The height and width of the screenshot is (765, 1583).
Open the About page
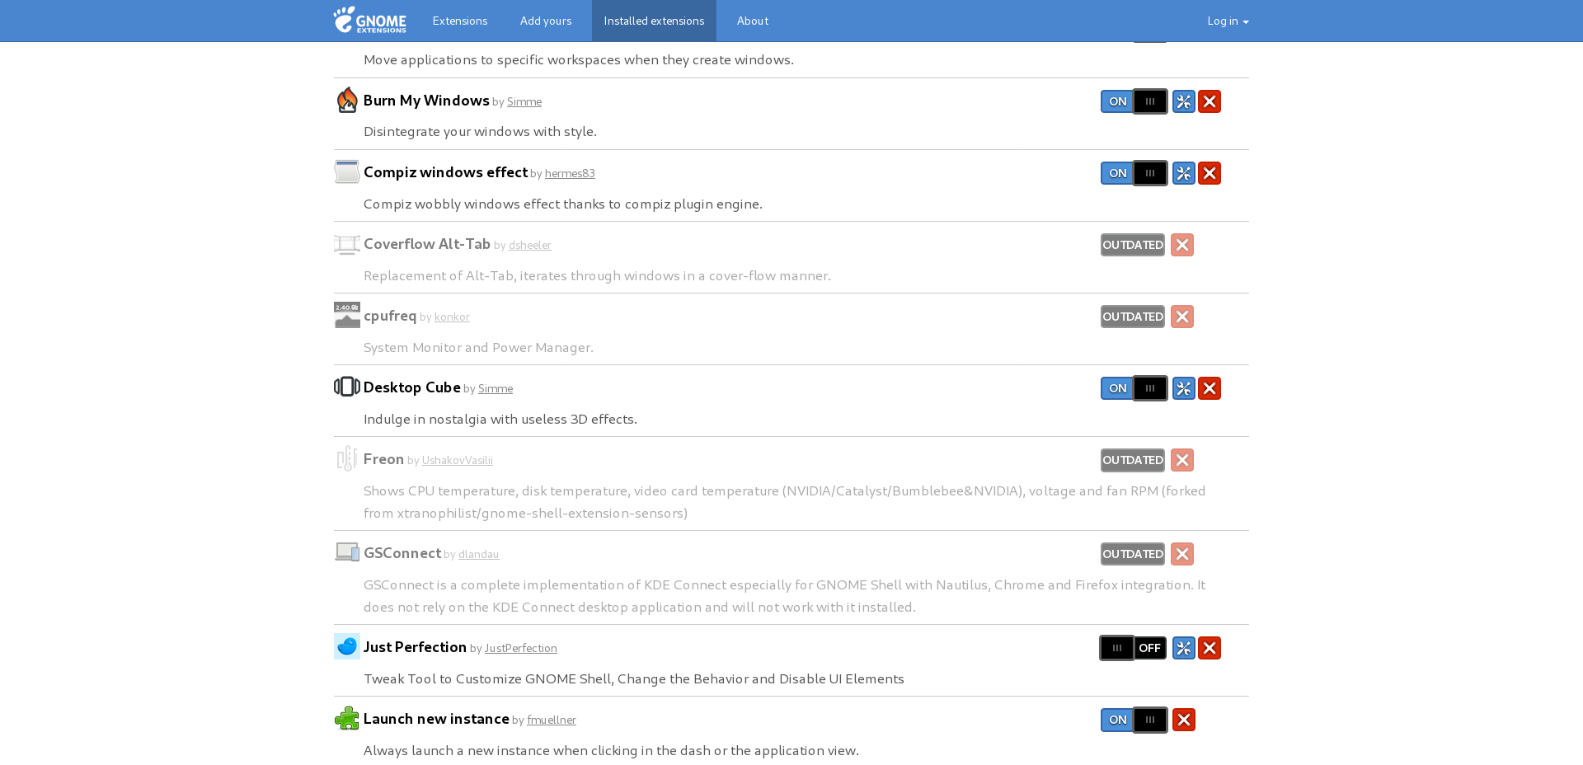coord(752,21)
